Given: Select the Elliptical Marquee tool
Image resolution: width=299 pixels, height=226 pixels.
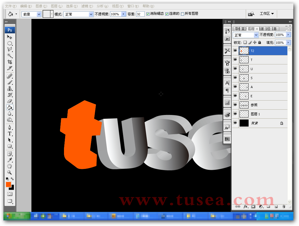Looking at the screenshot, I should coord(10,44).
